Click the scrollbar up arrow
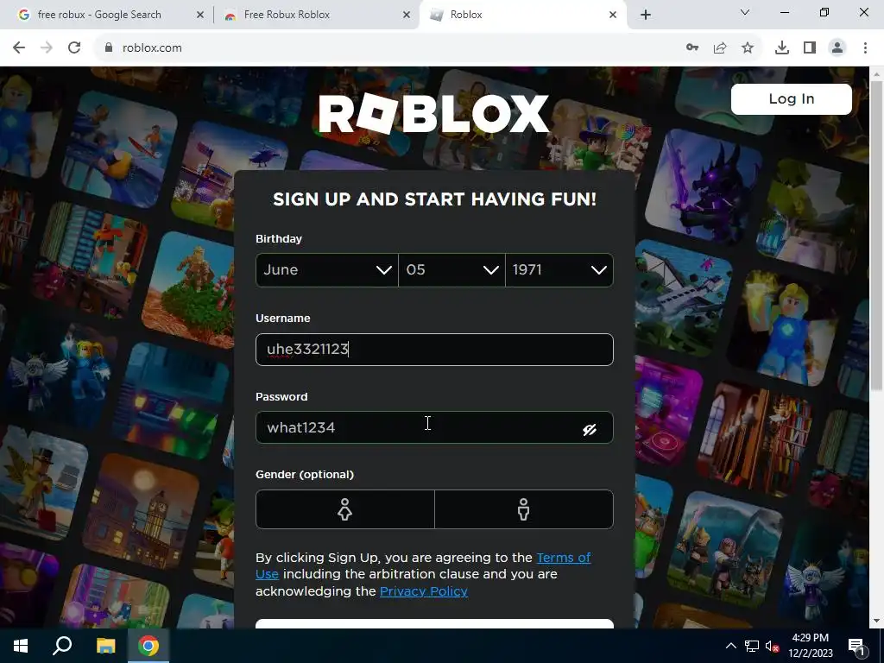This screenshot has width=884, height=663. (876, 74)
